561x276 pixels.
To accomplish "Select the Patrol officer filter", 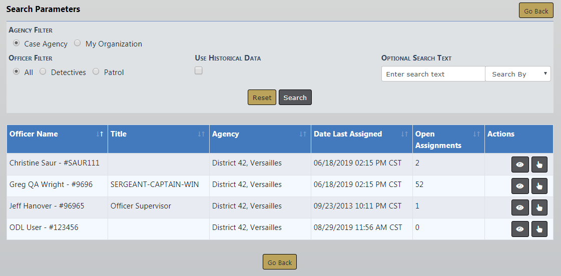I will pyautogui.click(x=96, y=72).
